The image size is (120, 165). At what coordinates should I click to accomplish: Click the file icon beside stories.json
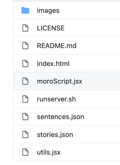[25, 135]
